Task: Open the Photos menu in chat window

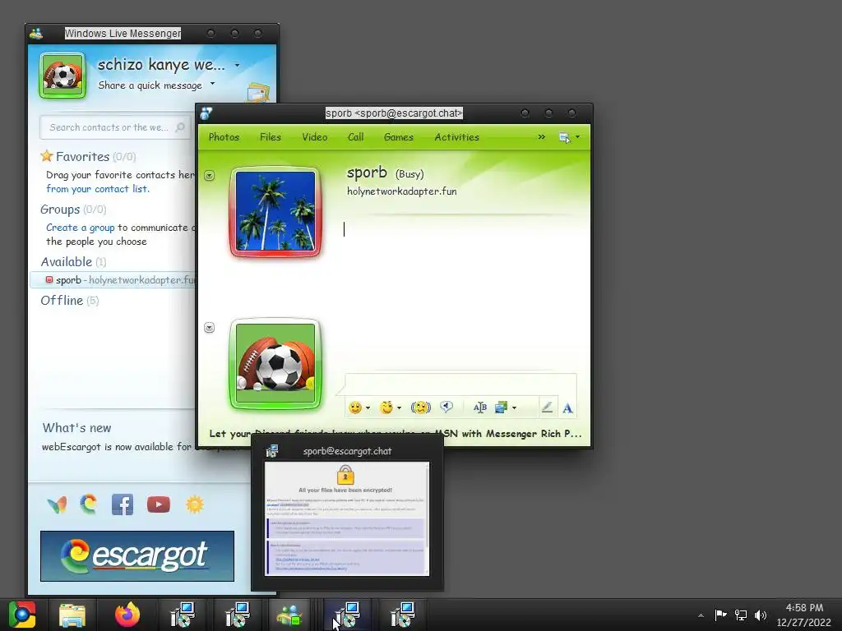Action: point(224,137)
